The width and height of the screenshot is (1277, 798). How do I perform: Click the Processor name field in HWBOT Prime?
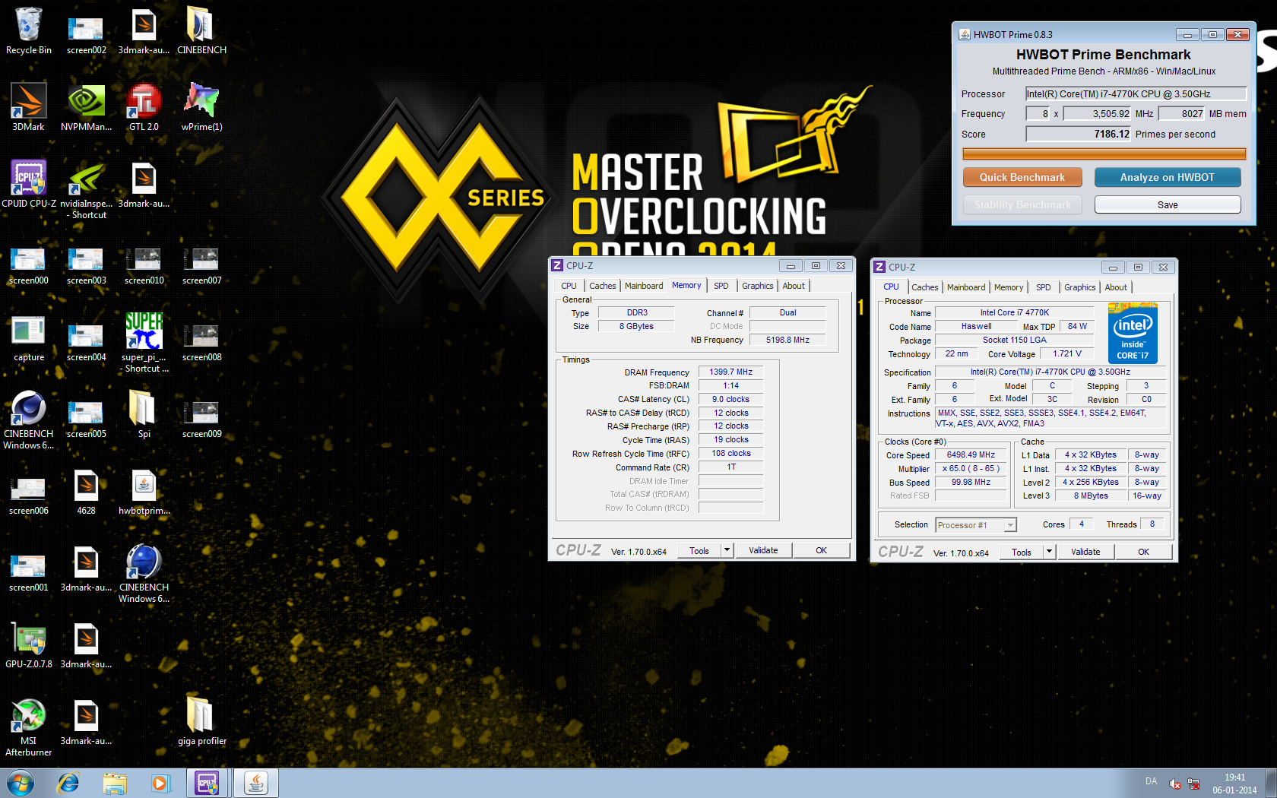click(1136, 93)
